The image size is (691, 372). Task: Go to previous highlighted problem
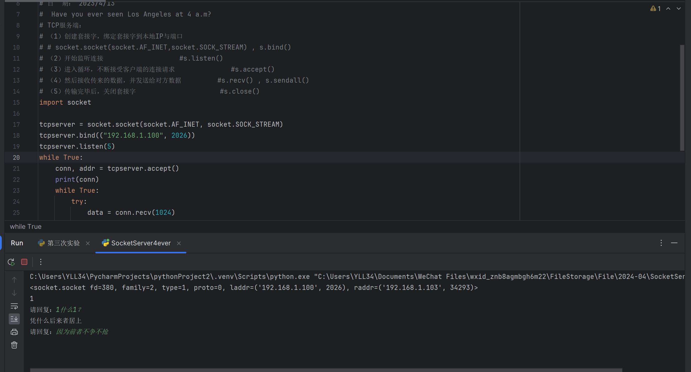(x=668, y=9)
